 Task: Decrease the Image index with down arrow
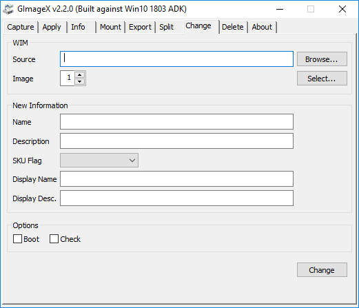click(x=80, y=81)
